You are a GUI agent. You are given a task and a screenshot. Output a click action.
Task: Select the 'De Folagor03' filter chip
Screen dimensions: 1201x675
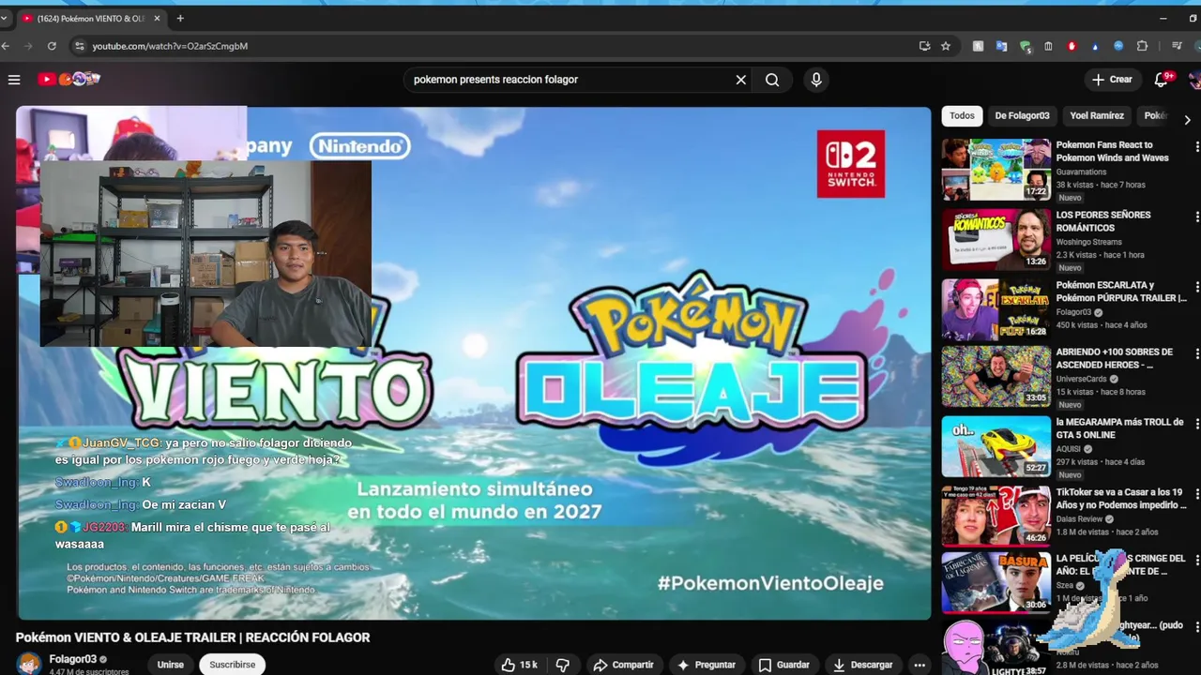click(x=1022, y=116)
